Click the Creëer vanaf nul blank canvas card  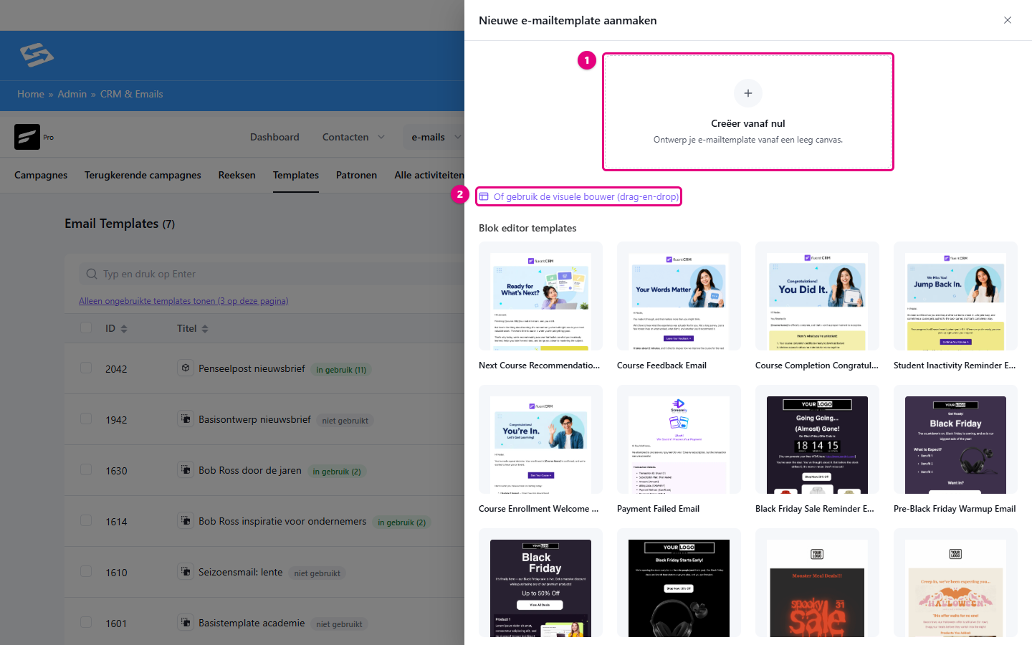click(x=748, y=112)
